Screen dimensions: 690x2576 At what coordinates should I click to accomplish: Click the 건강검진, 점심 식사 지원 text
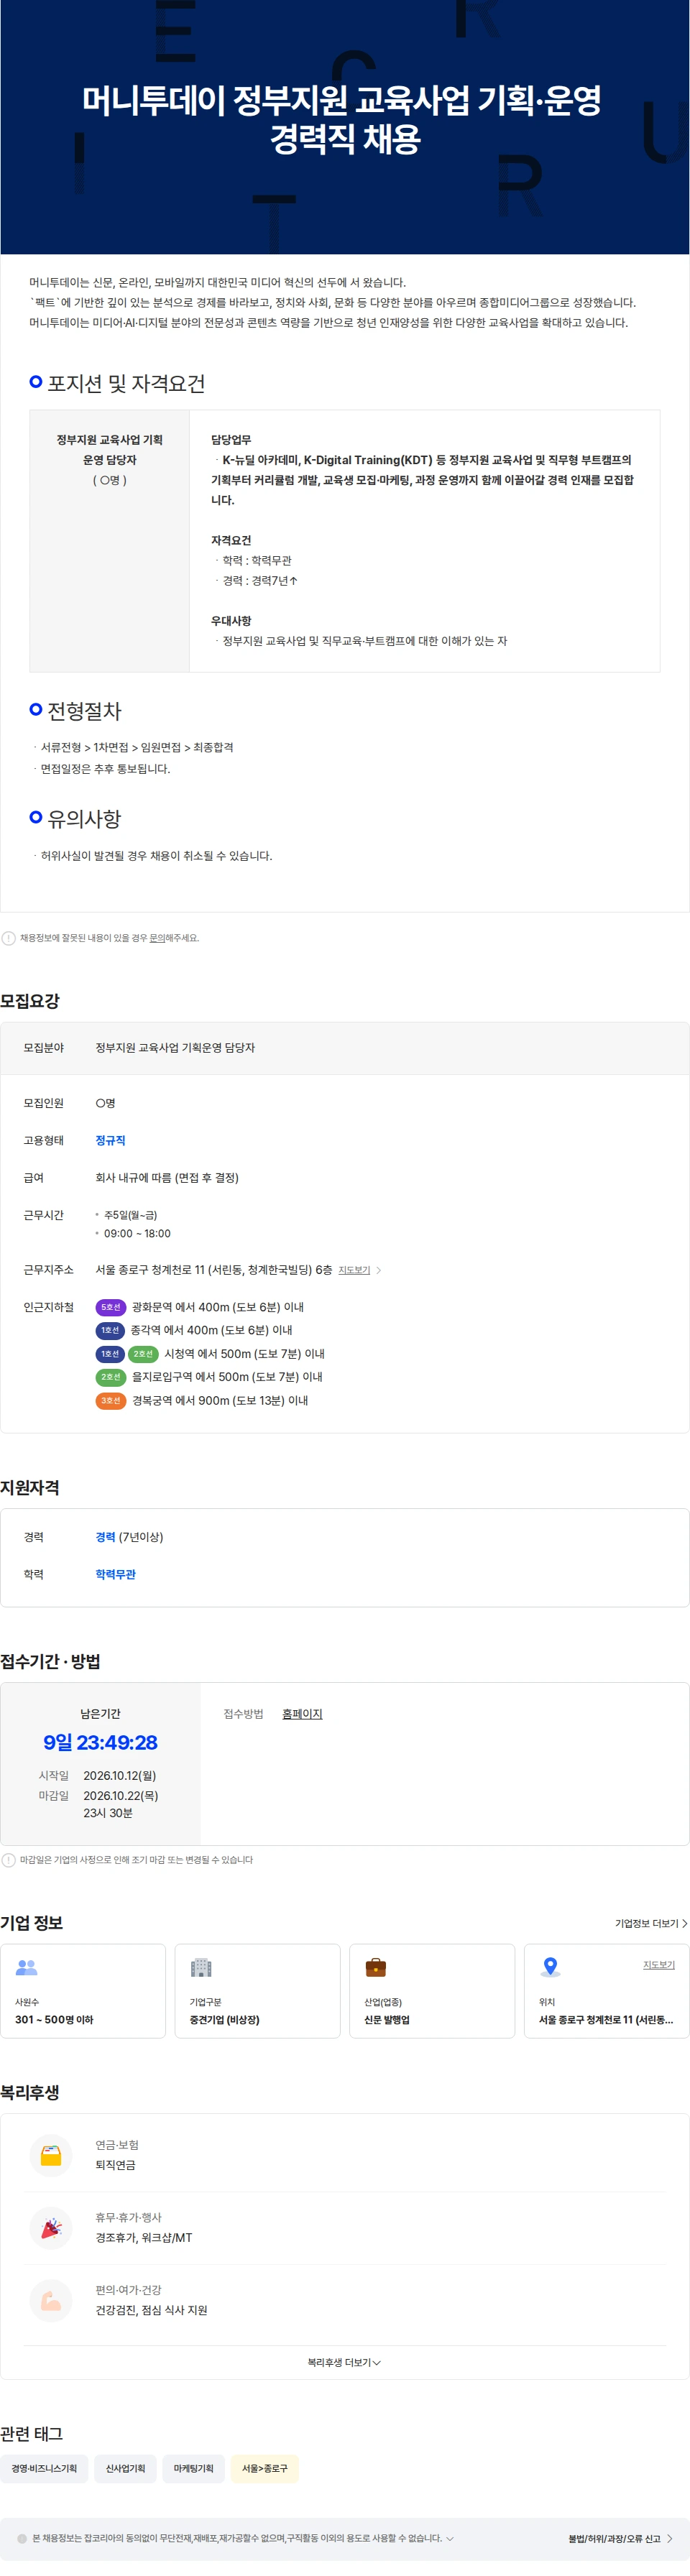point(151,2310)
